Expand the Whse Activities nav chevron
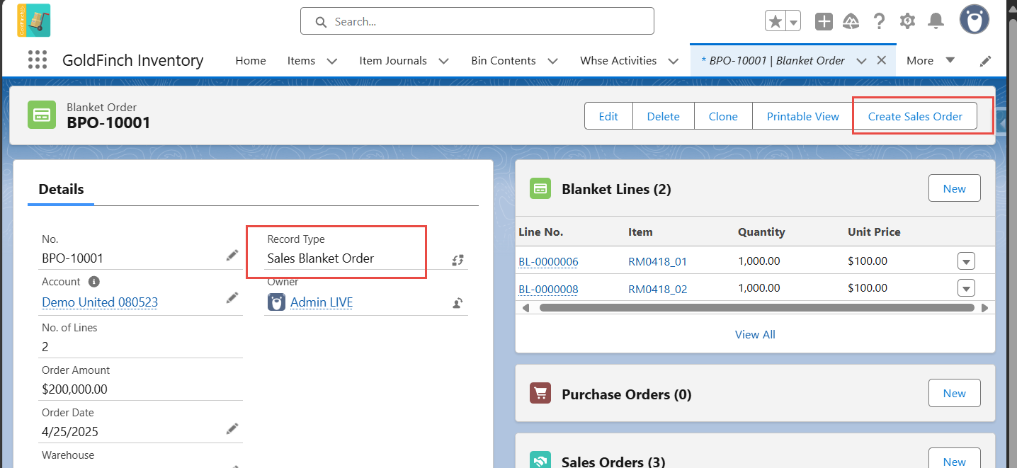Screen dimensions: 1017x468 coord(673,61)
